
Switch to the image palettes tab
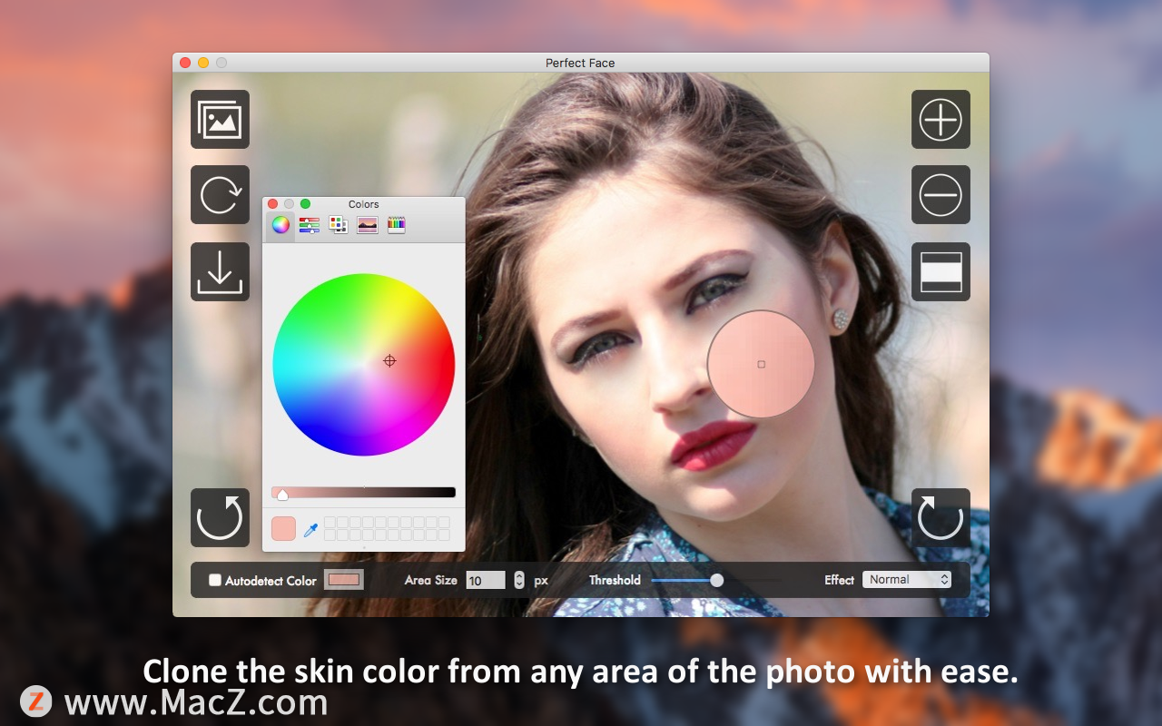pos(368,225)
